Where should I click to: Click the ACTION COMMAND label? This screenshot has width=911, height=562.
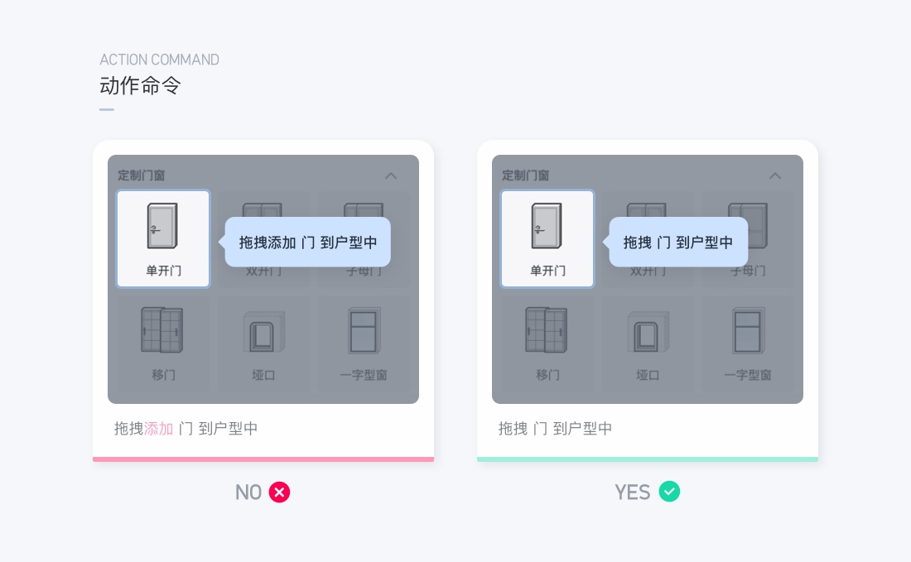tap(159, 60)
